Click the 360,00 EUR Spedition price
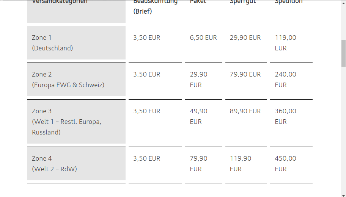 click(285, 116)
